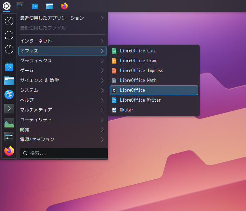246x211 pixels.
Task: Click the 検索... search field
Action: [x=64, y=153]
